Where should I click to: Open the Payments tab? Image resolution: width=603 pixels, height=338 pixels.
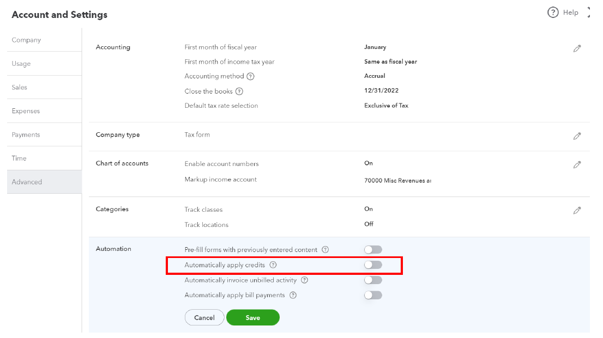click(44, 135)
